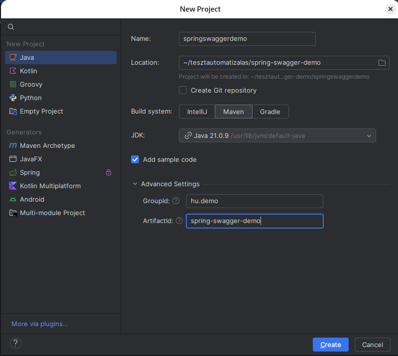Click the search magnifier icon

(11, 27)
